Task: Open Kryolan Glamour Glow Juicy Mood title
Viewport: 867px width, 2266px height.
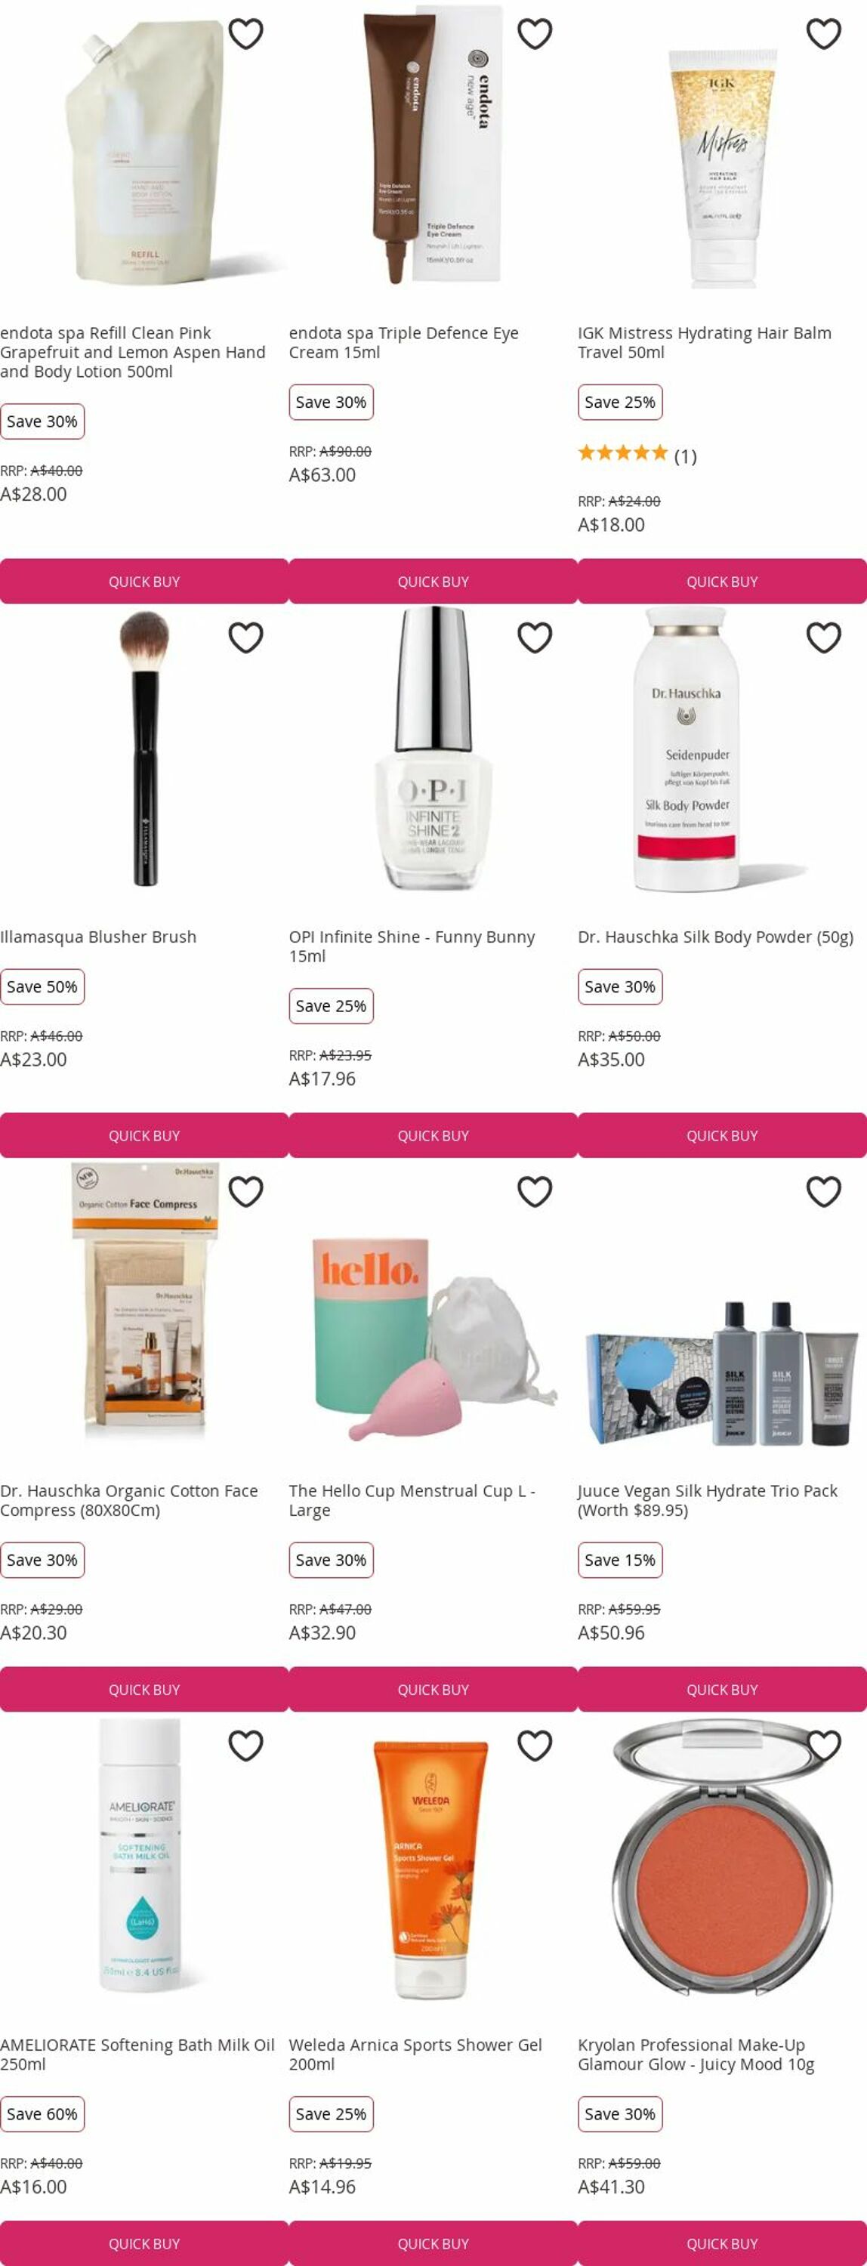Action: [x=696, y=2054]
